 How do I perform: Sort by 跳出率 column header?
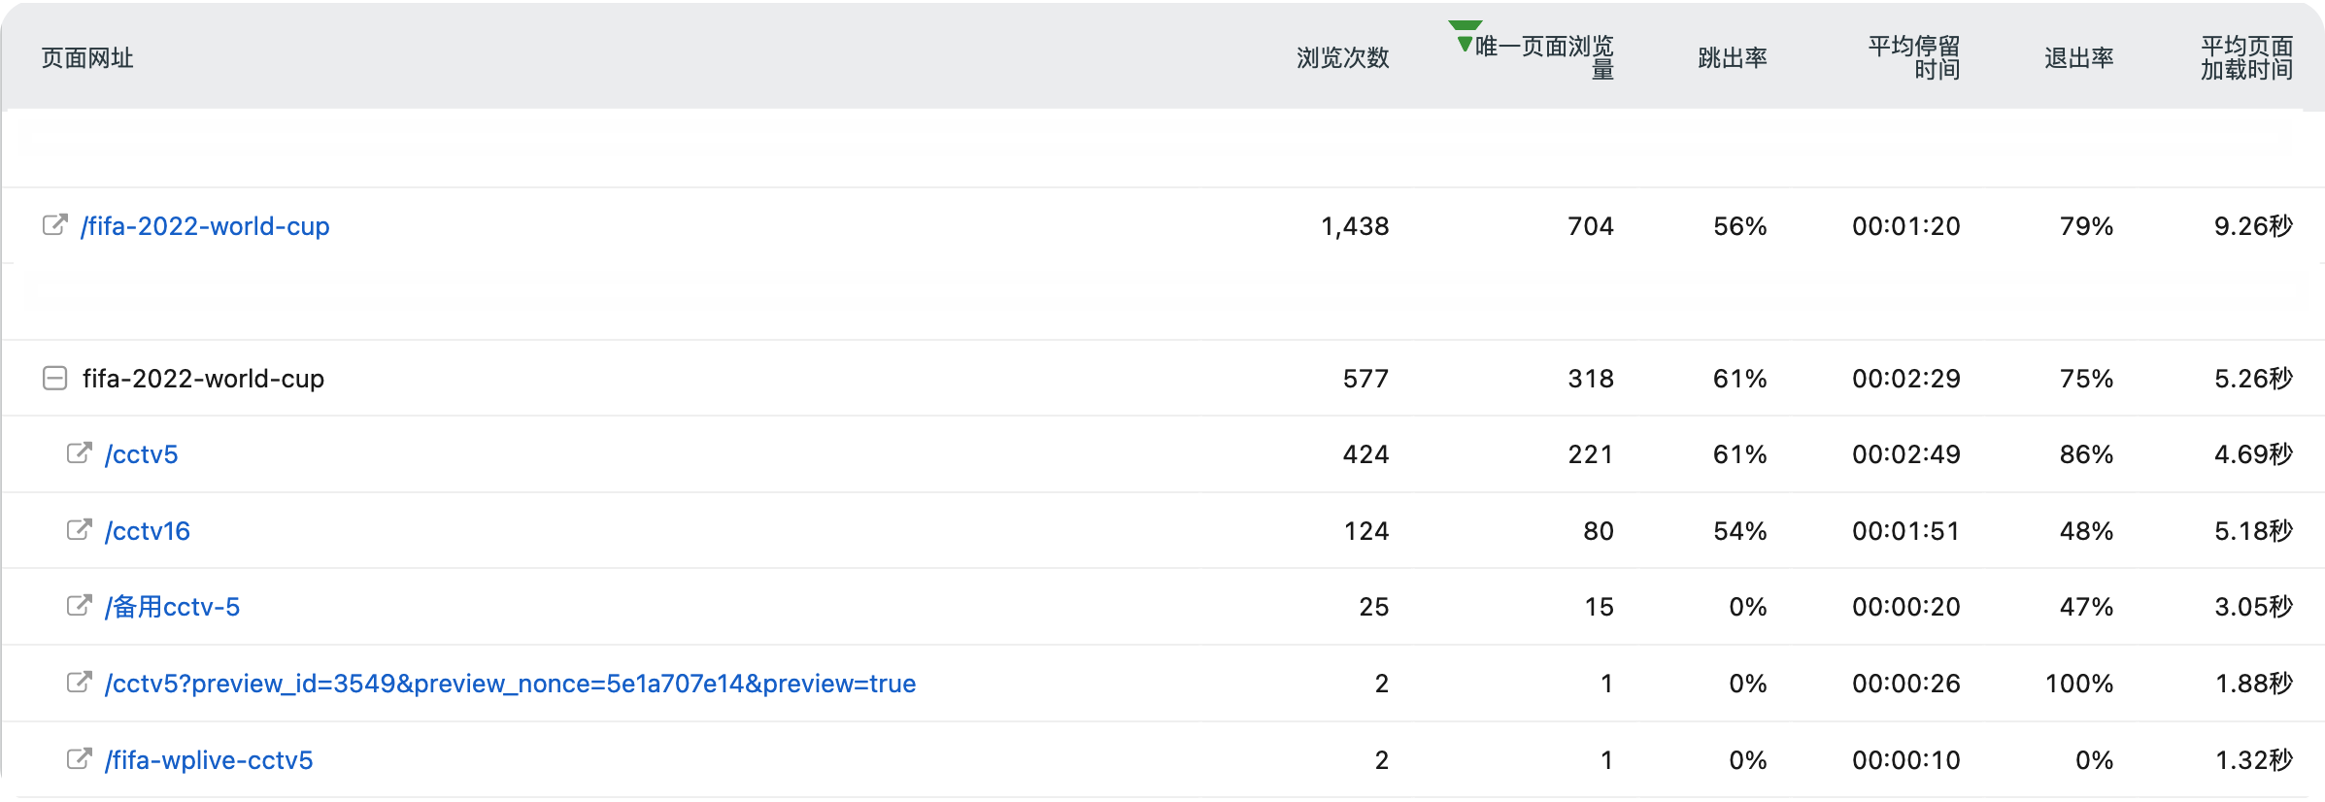tap(1733, 58)
